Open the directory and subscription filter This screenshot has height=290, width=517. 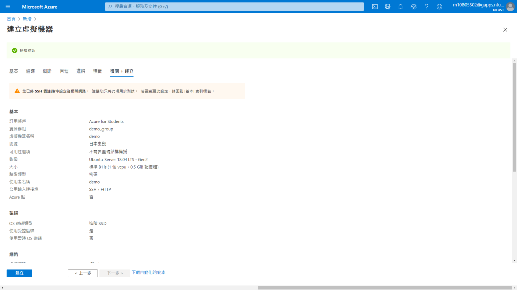pos(388,6)
